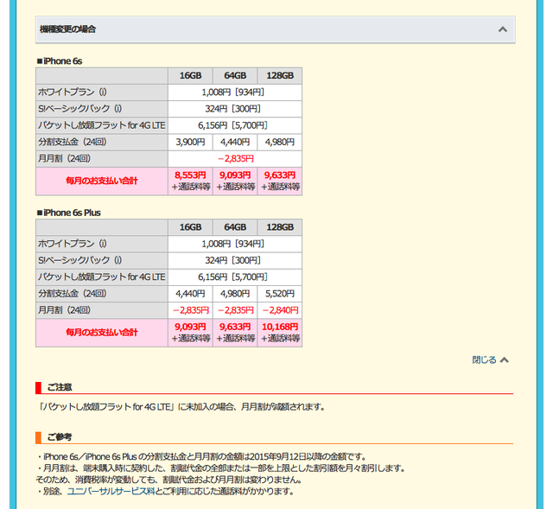This screenshot has width=553, height=509.
Task: Click the 10,168円 monthly total cell
Action: click(x=280, y=333)
